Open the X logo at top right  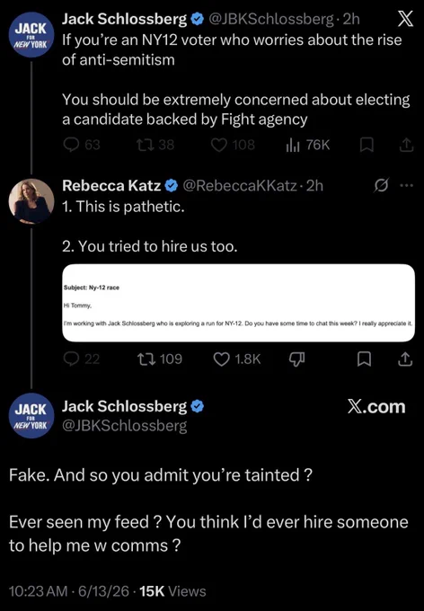[405, 19]
